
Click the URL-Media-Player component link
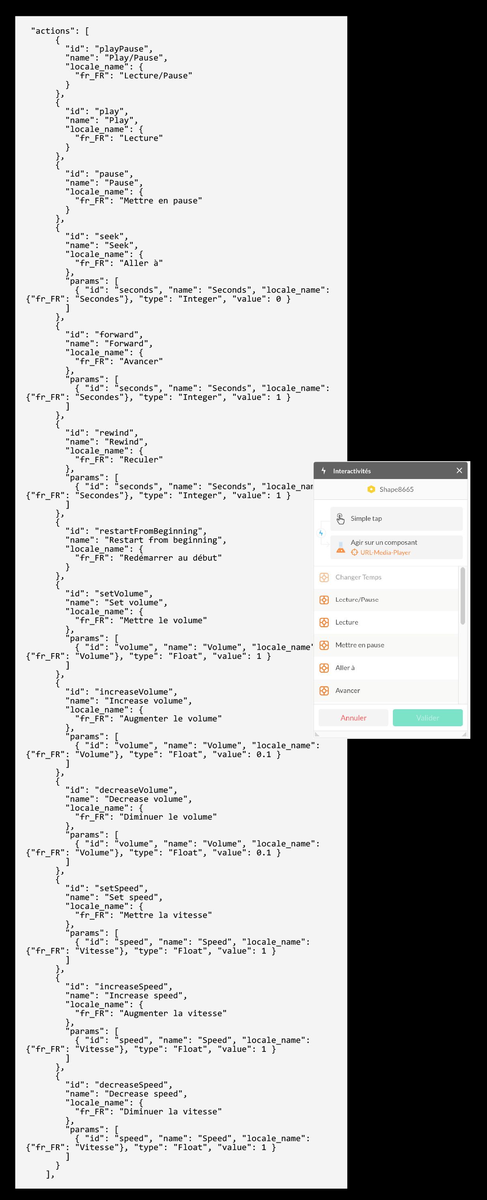coord(385,553)
